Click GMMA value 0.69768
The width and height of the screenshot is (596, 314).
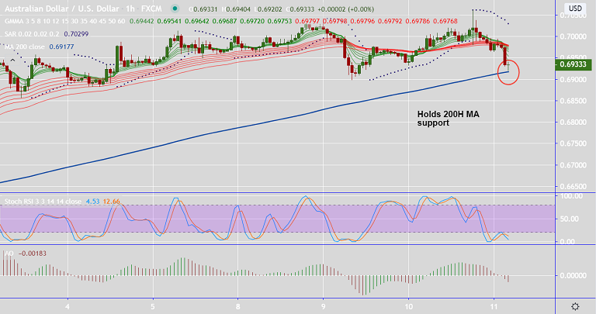click(445, 21)
